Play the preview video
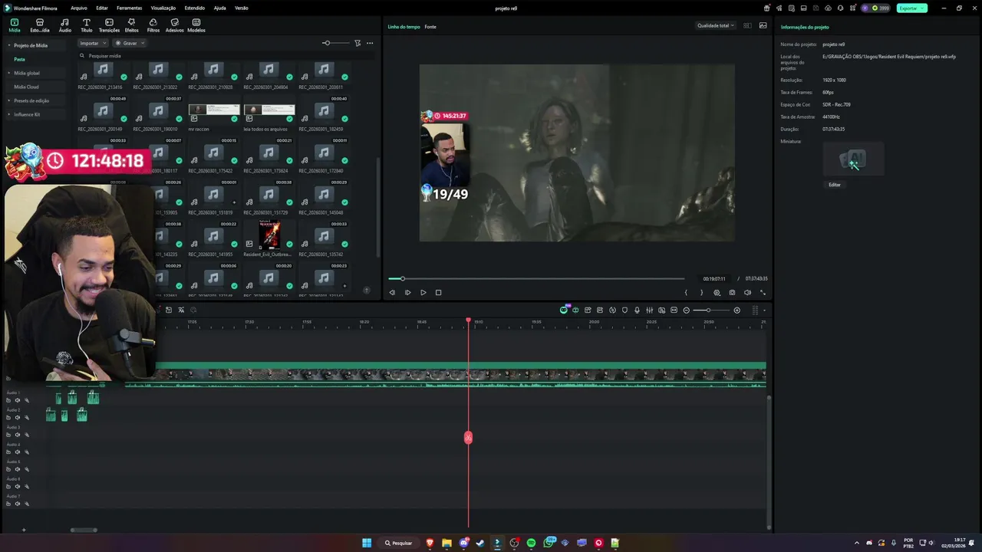 point(423,292)
